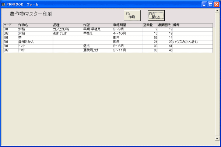Click code cell 302
Screen dimensions: 221x147
10,50
